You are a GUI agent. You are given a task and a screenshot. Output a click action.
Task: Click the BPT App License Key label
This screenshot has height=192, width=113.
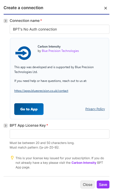point(28,126)
